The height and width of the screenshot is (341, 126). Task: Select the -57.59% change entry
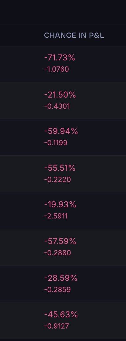[60, 241]
